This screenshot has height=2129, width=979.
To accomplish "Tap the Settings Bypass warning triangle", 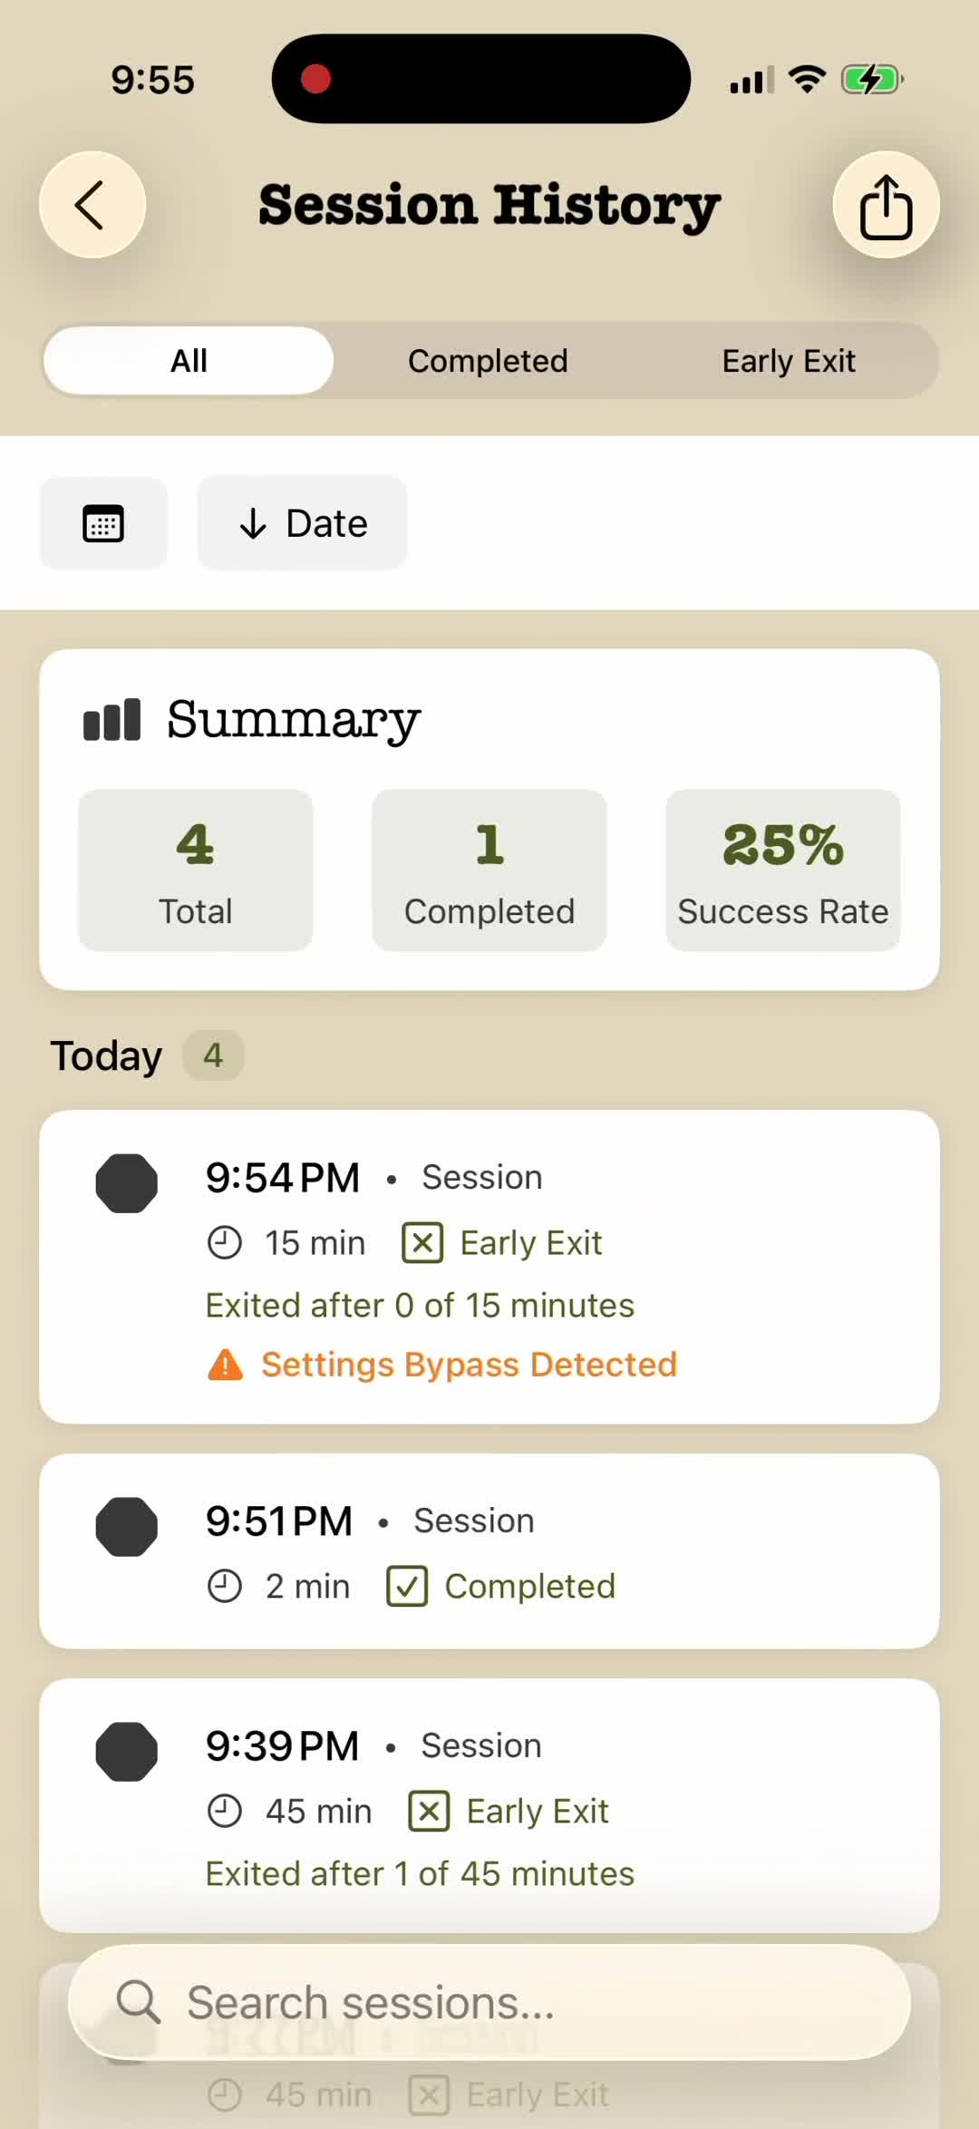I will (226, 1365).
